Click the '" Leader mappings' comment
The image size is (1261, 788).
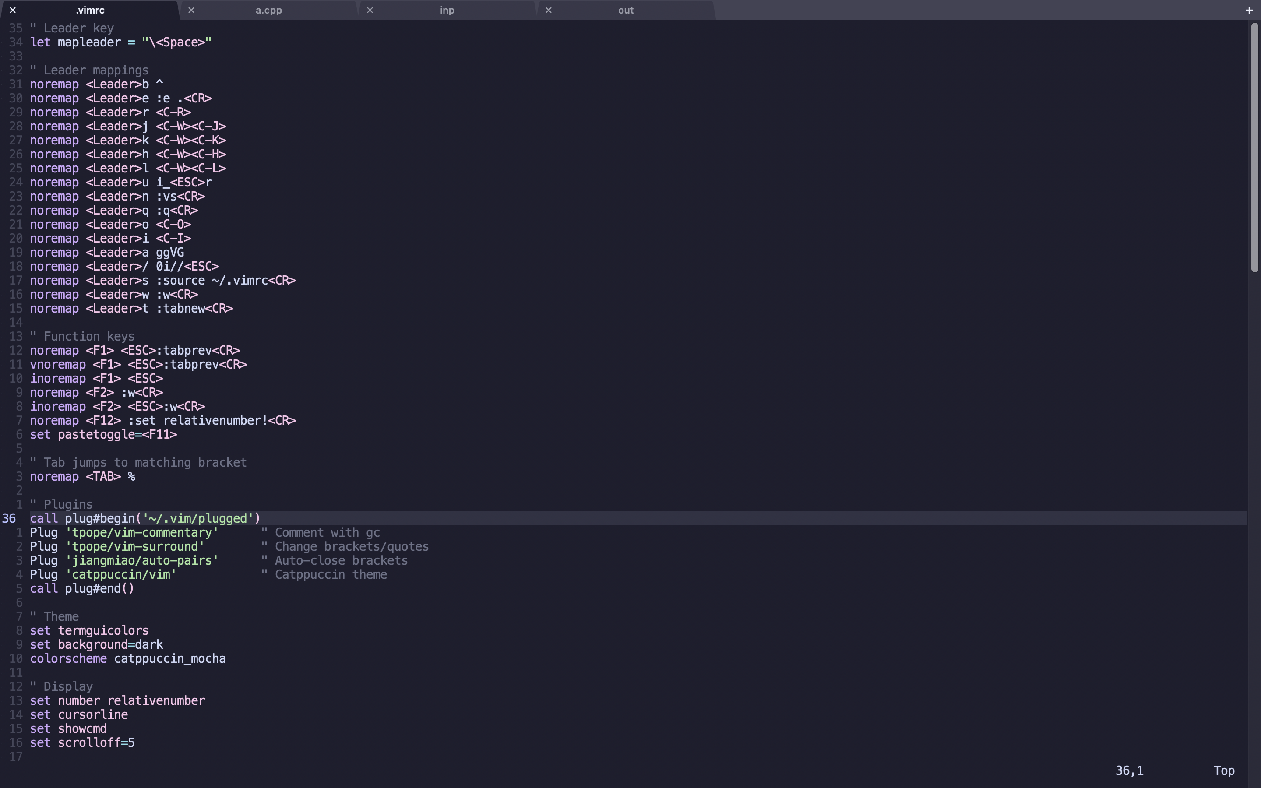89,70
